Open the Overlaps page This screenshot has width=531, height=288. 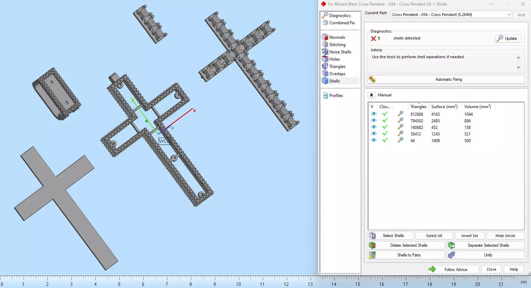click(x=337, y=74)
